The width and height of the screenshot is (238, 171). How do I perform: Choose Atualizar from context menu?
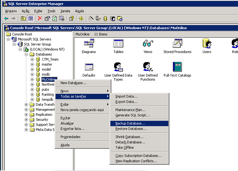click(82, 124)
